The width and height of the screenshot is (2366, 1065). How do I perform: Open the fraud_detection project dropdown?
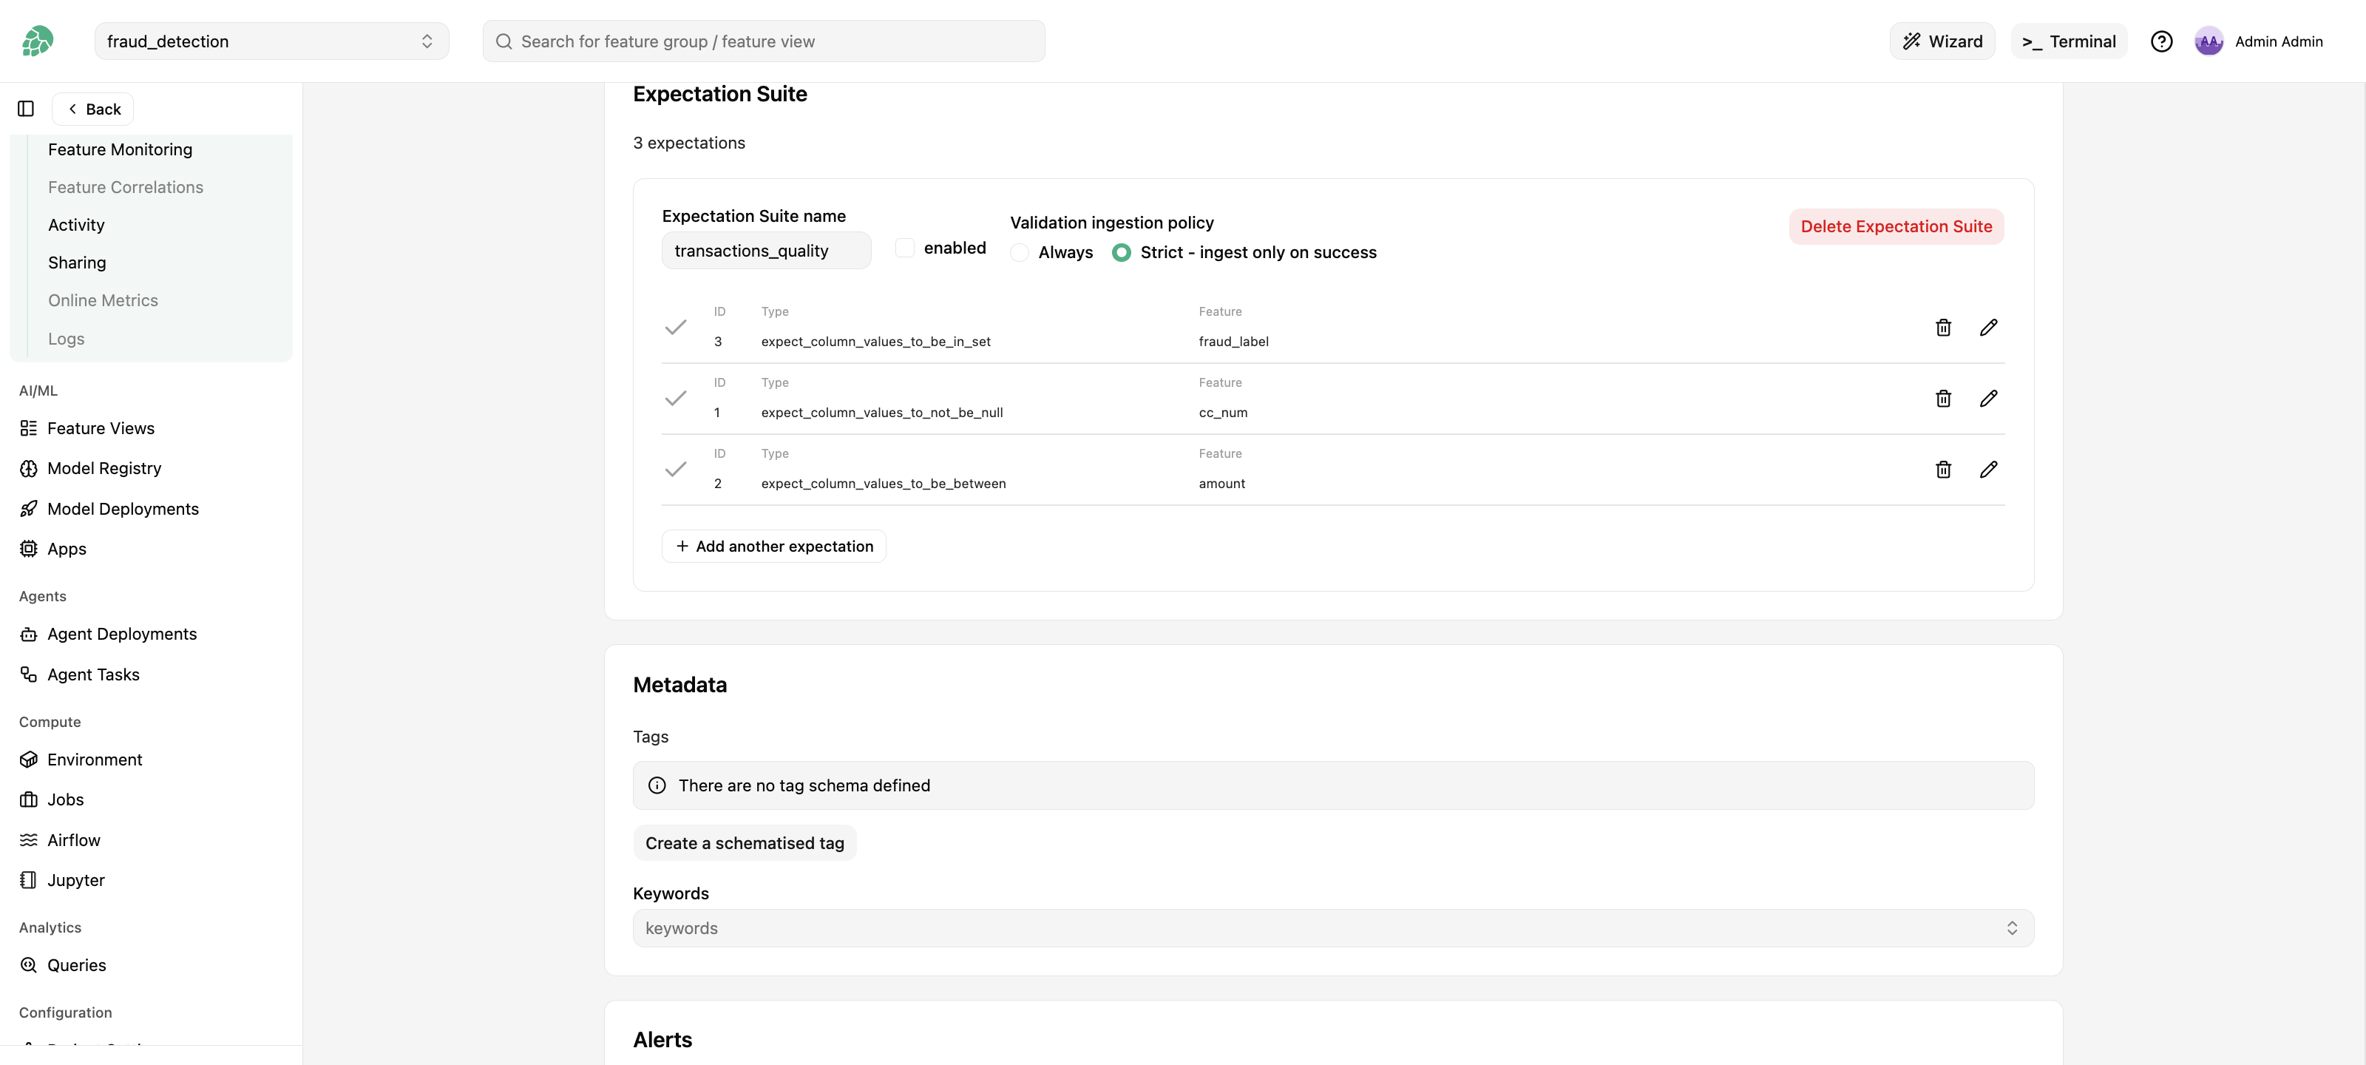click(x=272, y=41)
